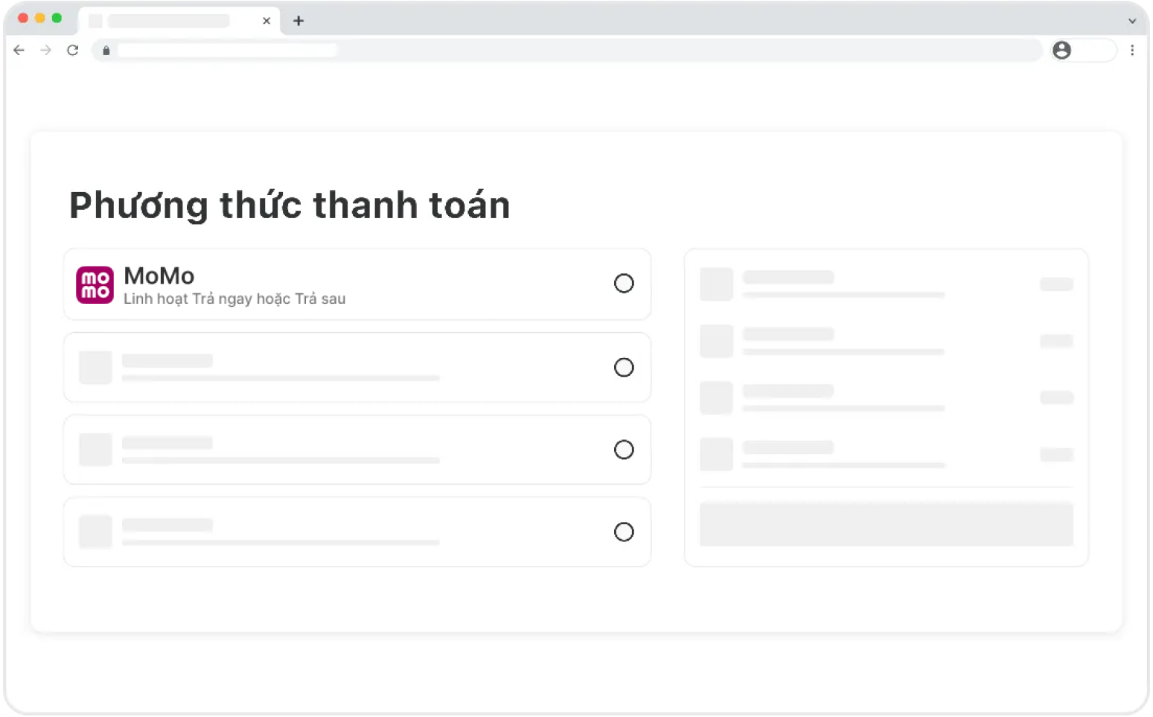Open the browser profile avatar icon

pos(1061,50)
